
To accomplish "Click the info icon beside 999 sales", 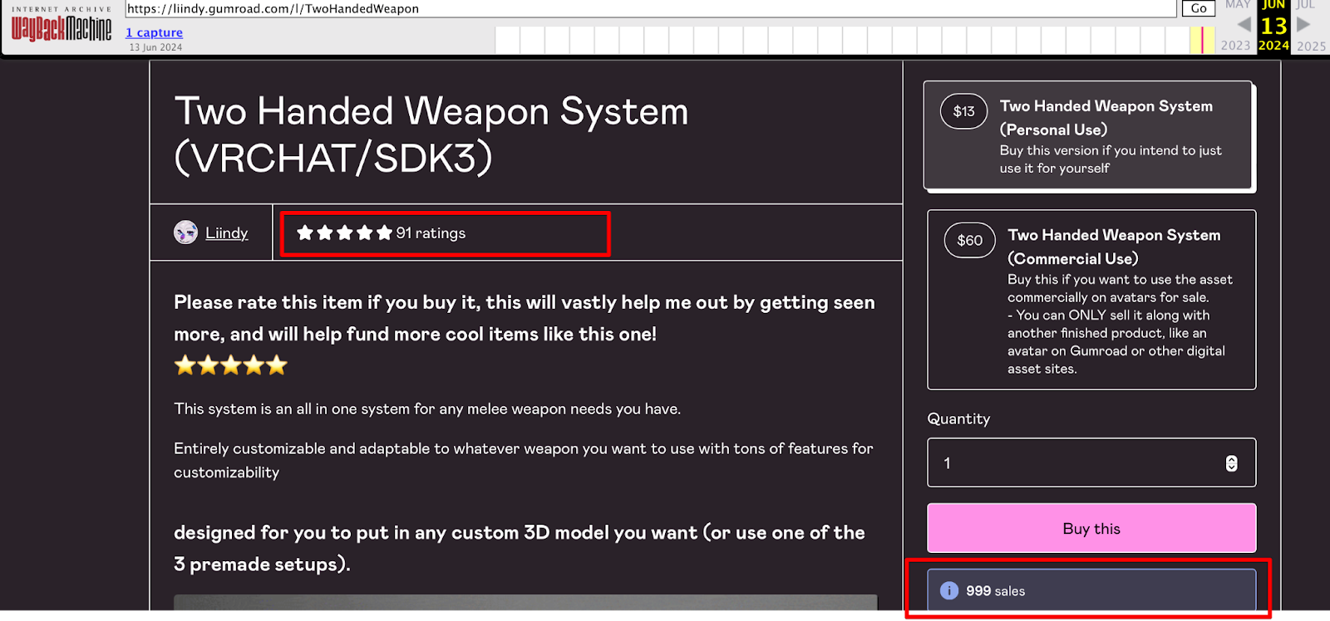I will (948, 590).
